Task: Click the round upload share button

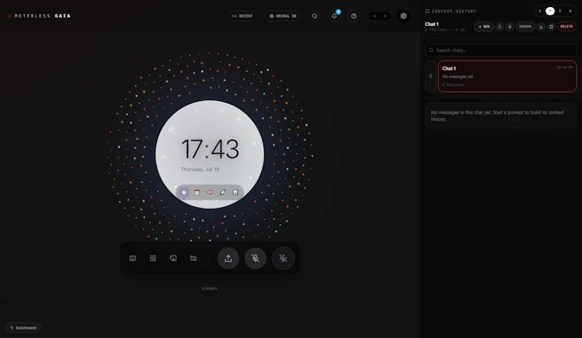Action: [228, 258]
